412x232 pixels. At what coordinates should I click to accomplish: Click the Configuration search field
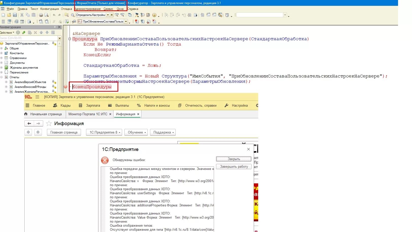pyautogui.click(x=29, y=38)
